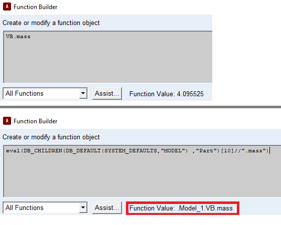
Task: Click the lower Function Builder title text
Action: [x=36, y=121]
